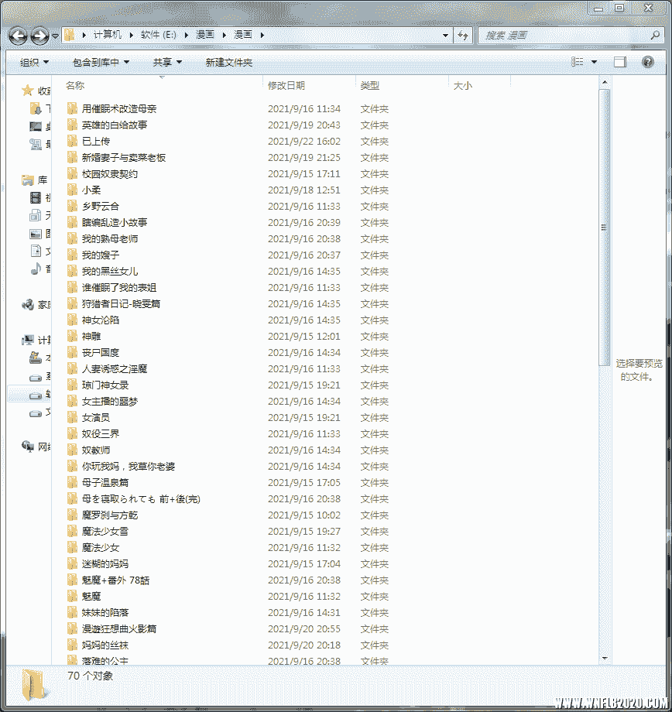672x712 pixels.
Task: Open the 组织 dropdown menu
Action: (34, 62)
